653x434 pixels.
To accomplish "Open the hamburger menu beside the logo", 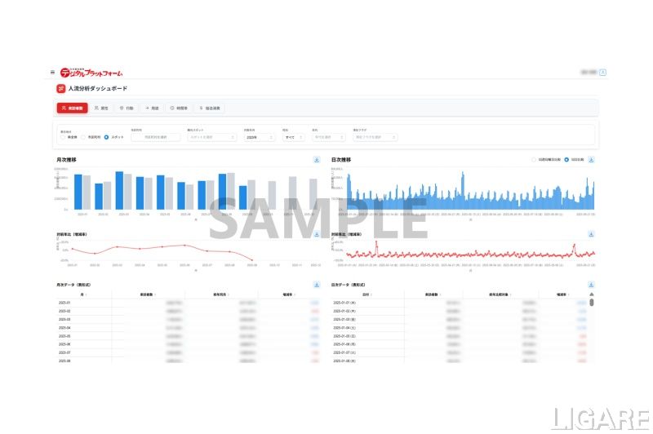I will pos(53,73).
